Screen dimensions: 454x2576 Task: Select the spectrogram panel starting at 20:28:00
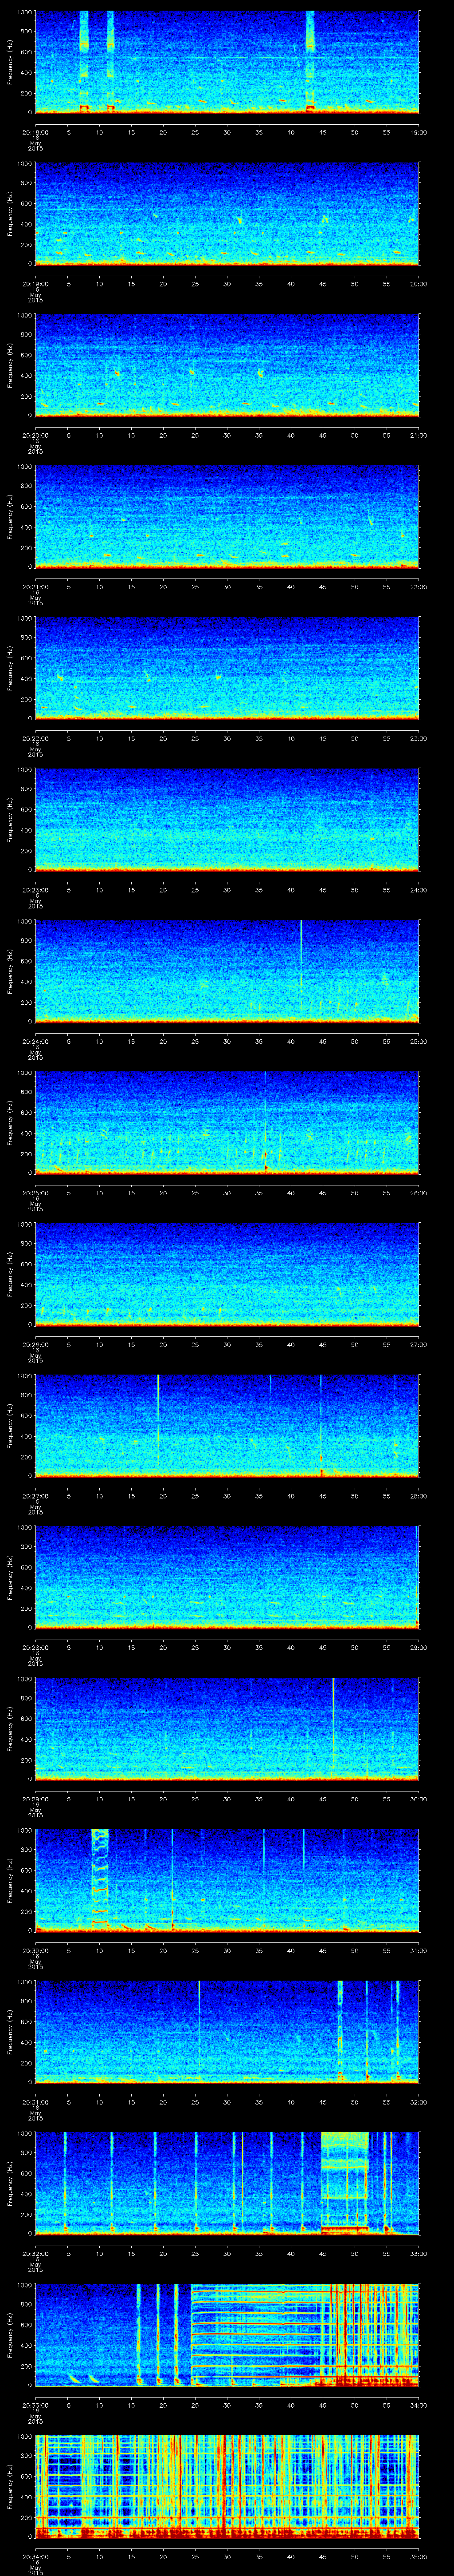(x=227, y=1577)
